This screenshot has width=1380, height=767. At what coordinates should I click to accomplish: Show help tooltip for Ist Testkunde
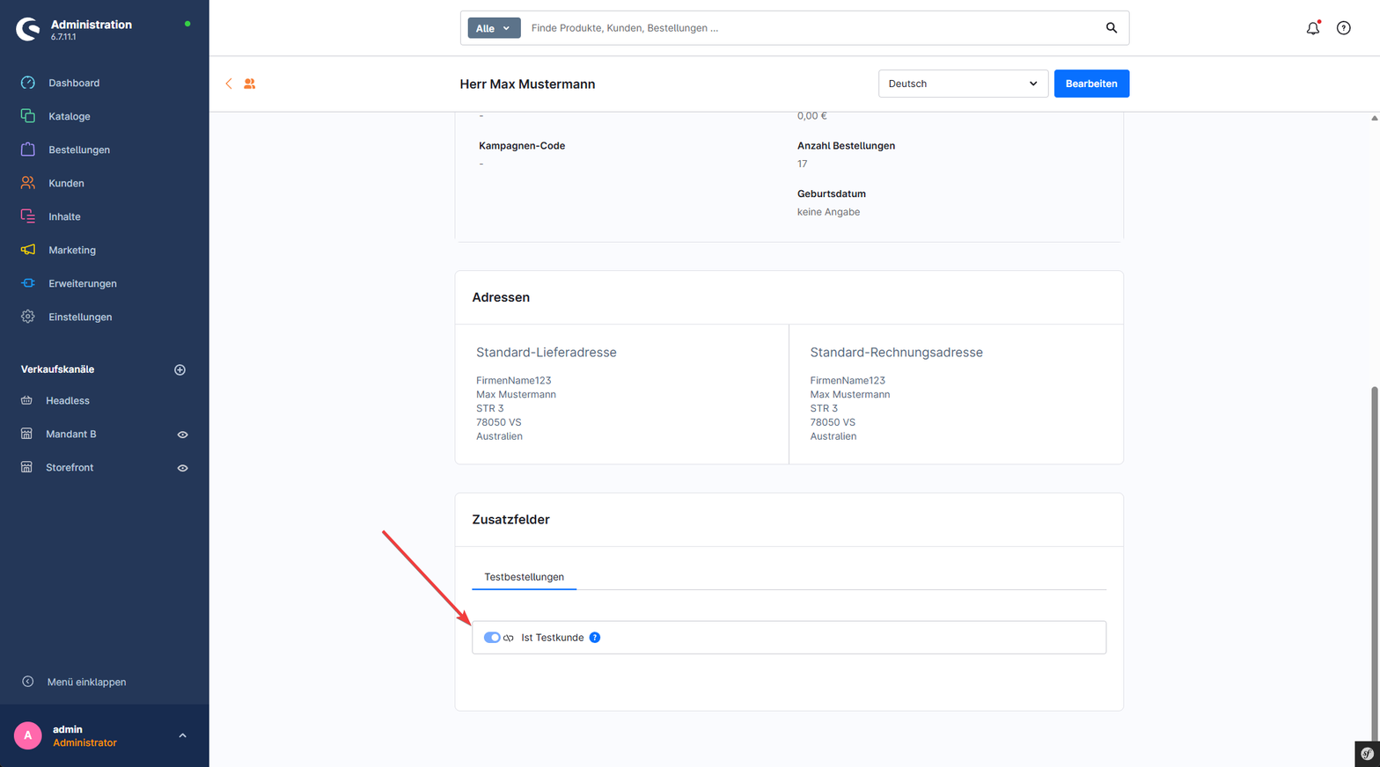tap(595, 638)
